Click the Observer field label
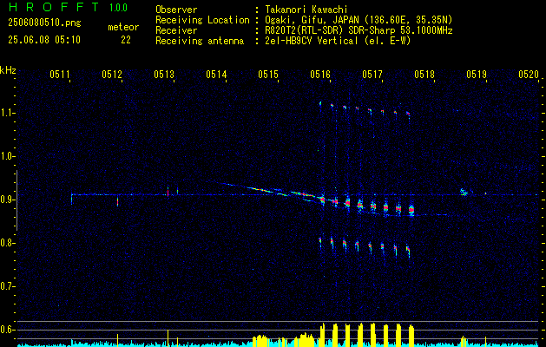This screenshot has height=347, width=546. (176, 10)
